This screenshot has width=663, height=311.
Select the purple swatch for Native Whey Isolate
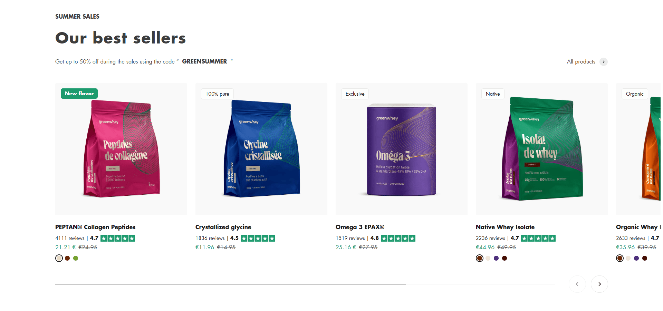pos(496,258)
